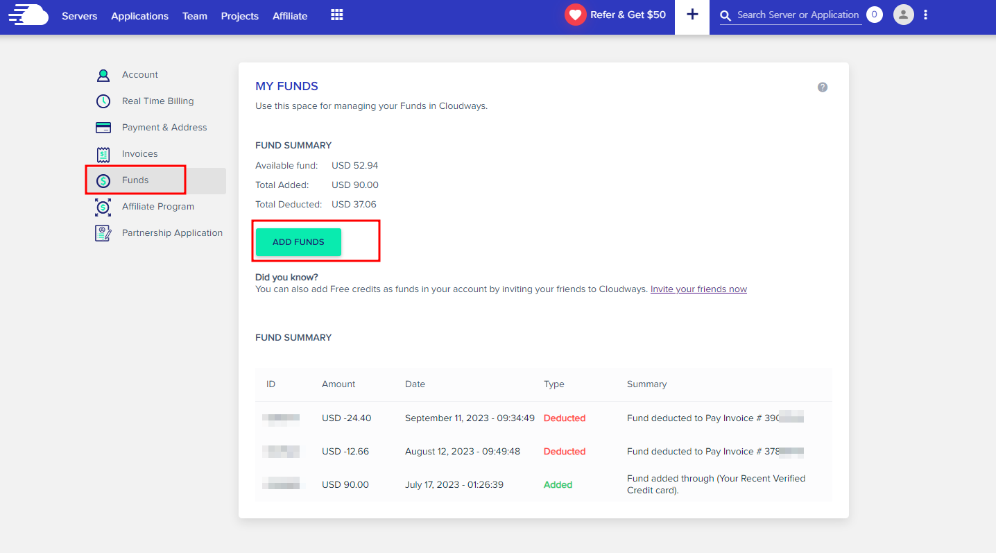Click the Invoices receipt icon
The width and height of the screenshot is (996, 553).
[x=103, y=154]
